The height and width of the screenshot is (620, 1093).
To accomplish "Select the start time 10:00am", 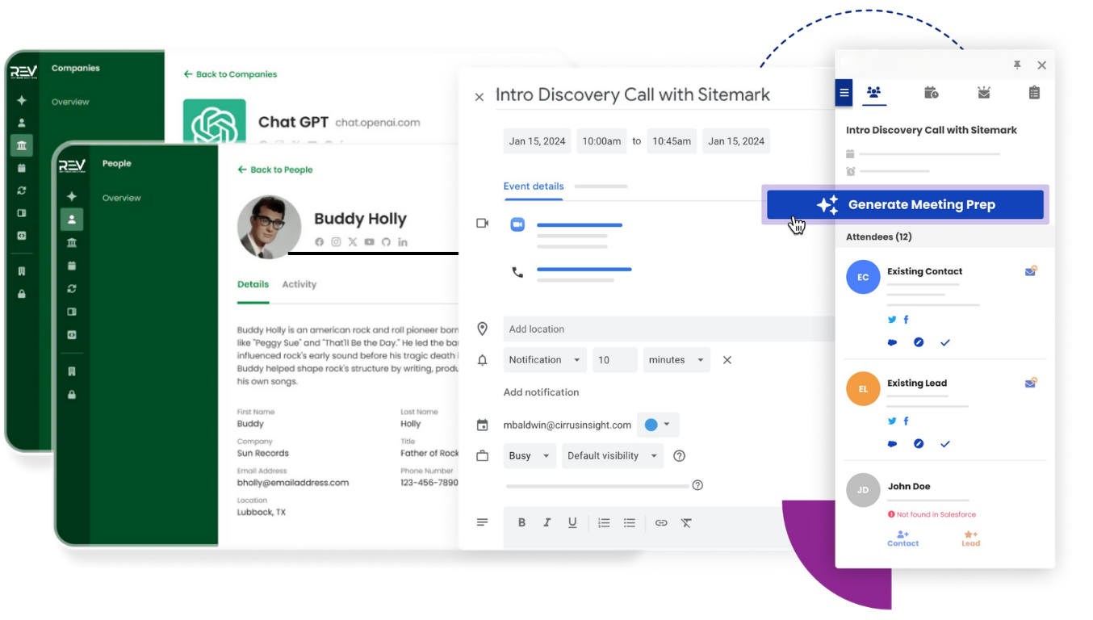I will (601, 141).
